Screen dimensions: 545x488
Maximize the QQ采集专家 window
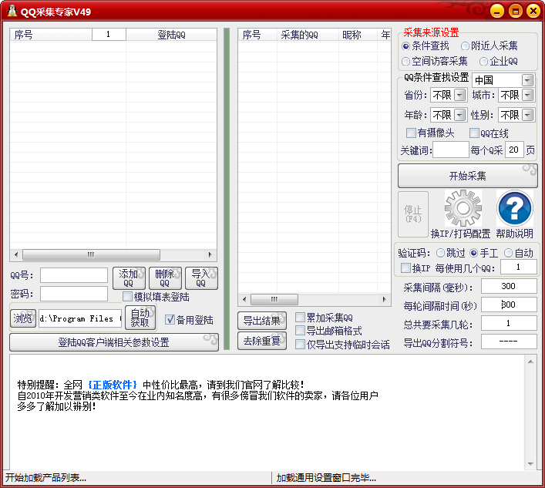pyautogui.click(x=516, y=11)
